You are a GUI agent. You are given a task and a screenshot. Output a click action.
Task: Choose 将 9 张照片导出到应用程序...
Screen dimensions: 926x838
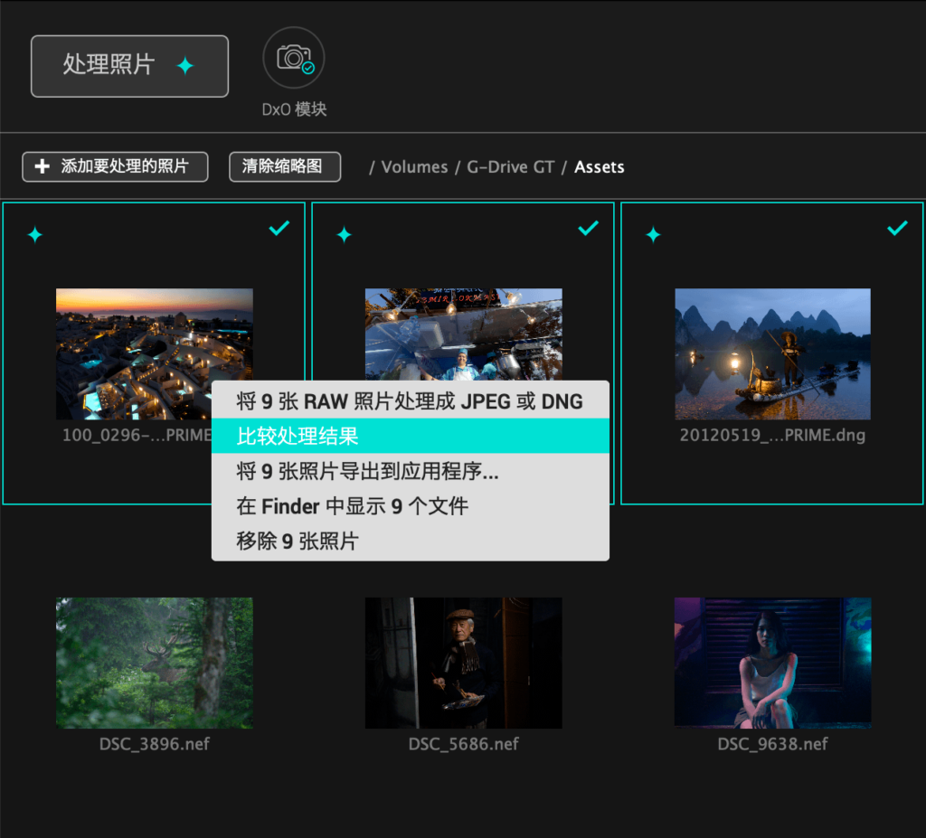[x=411, y=471]
